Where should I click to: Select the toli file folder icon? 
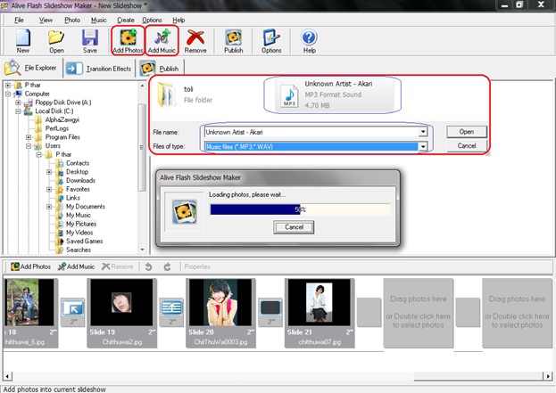tap(167, 94)
